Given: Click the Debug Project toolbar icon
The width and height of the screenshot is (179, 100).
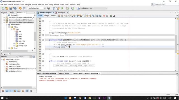Looking at the screenshot, I should [67, 8].
